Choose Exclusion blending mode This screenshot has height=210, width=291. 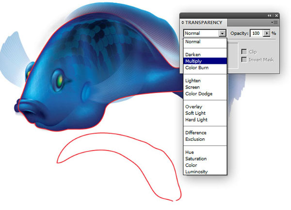[205, 139]
